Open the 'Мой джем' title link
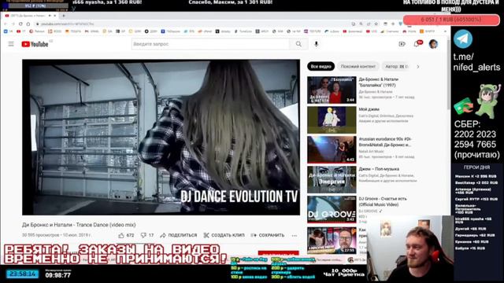 click(369, 109)
